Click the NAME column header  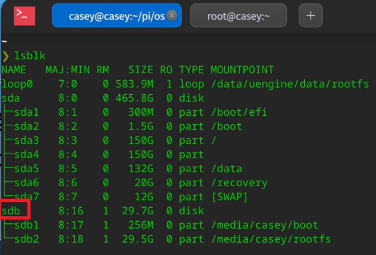[x=14, y=70]
